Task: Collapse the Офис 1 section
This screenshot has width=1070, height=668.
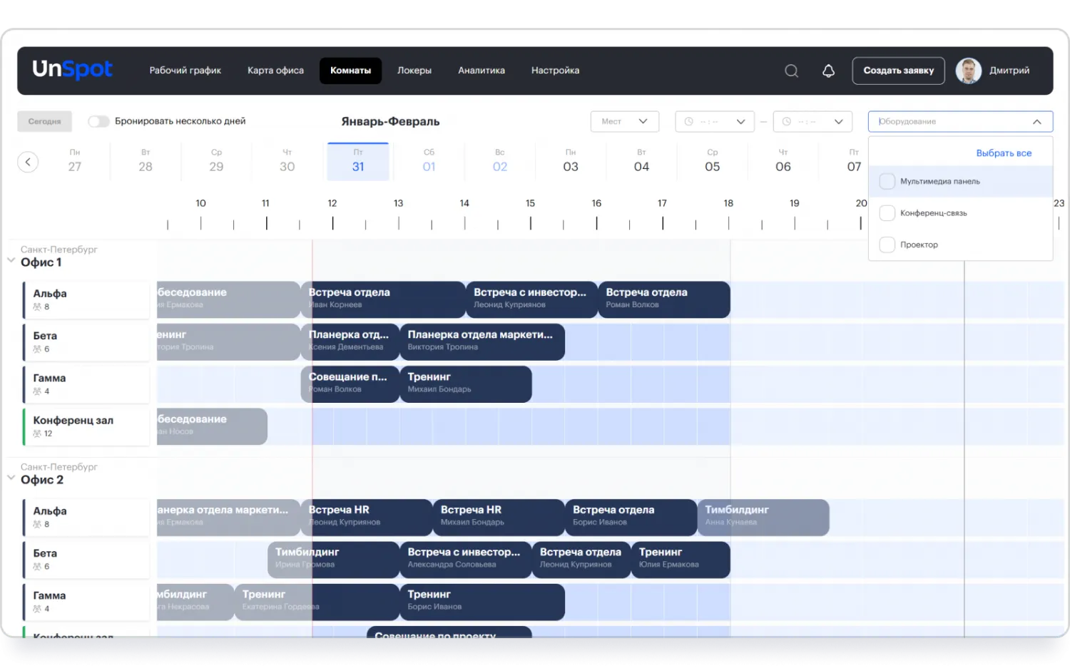Action: pyautogui.click(x=11, y=261)
